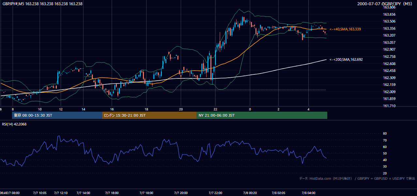This screenshot has width=417, height=196.
Task: Click price axis value 162.458
Action: pos(390,71)
